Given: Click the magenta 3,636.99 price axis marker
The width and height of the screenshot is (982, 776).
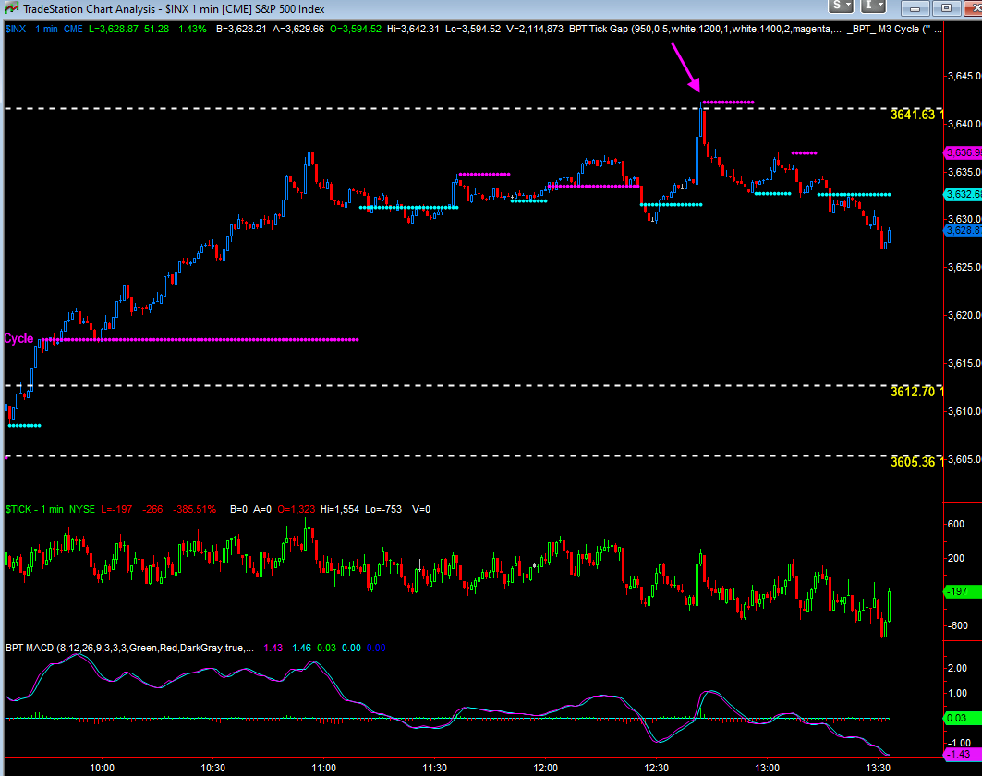Looking at the screenshot, I should coord(962,152).
